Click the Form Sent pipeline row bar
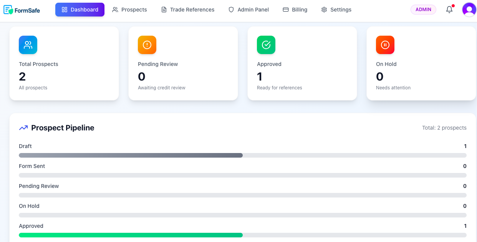Screen dimensions: 477x242 (x=243, y=175)
